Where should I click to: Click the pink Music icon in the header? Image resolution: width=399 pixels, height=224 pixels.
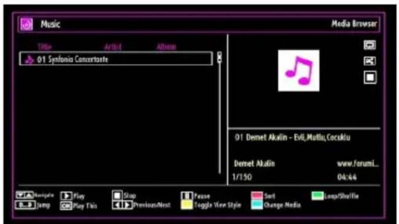[26, 25]
